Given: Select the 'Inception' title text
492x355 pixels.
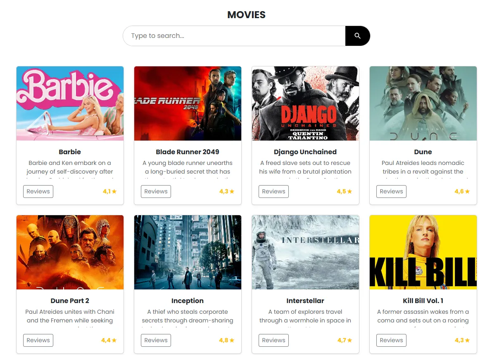Looking at the screenshot, I should (x=187, y=301).
